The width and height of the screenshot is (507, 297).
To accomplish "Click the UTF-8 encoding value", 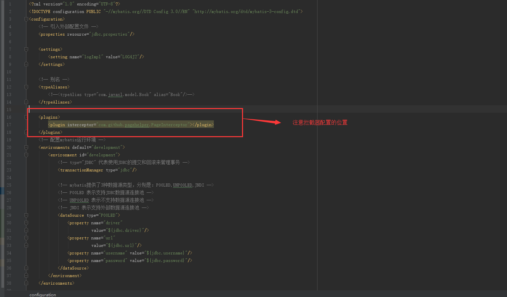I will pos(108,4).
